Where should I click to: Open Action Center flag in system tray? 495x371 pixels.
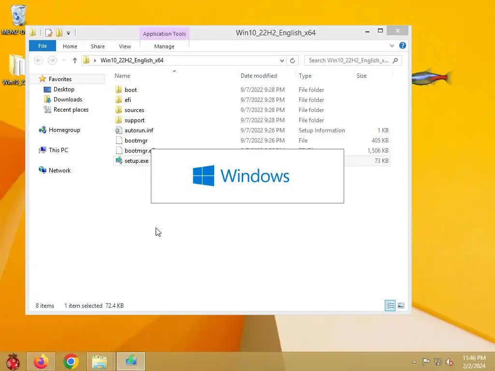pos(426,361)
